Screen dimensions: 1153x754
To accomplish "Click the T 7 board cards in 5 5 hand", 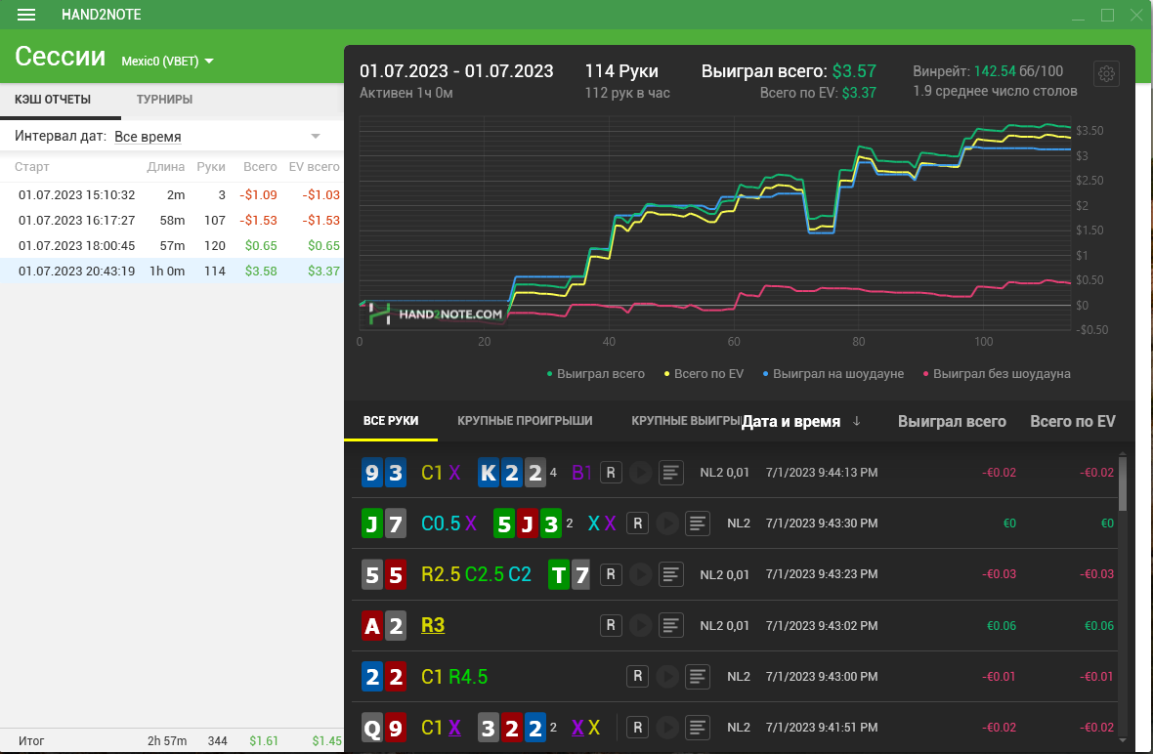I will pyautogui.click(x=569, y=574).
